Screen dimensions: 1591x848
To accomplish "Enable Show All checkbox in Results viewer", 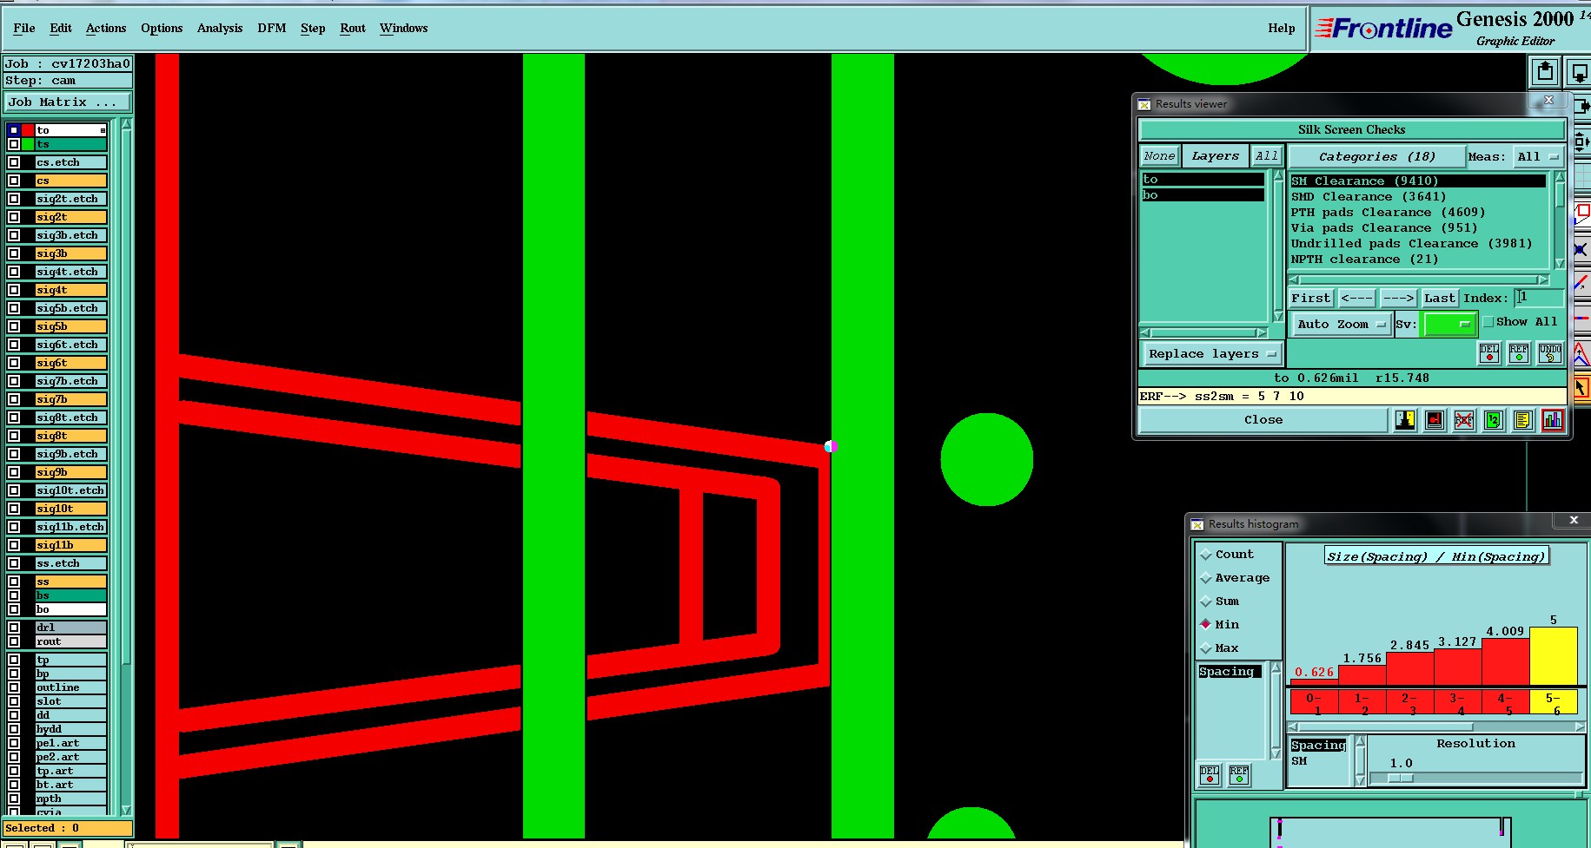I will tap(1488, 322).
